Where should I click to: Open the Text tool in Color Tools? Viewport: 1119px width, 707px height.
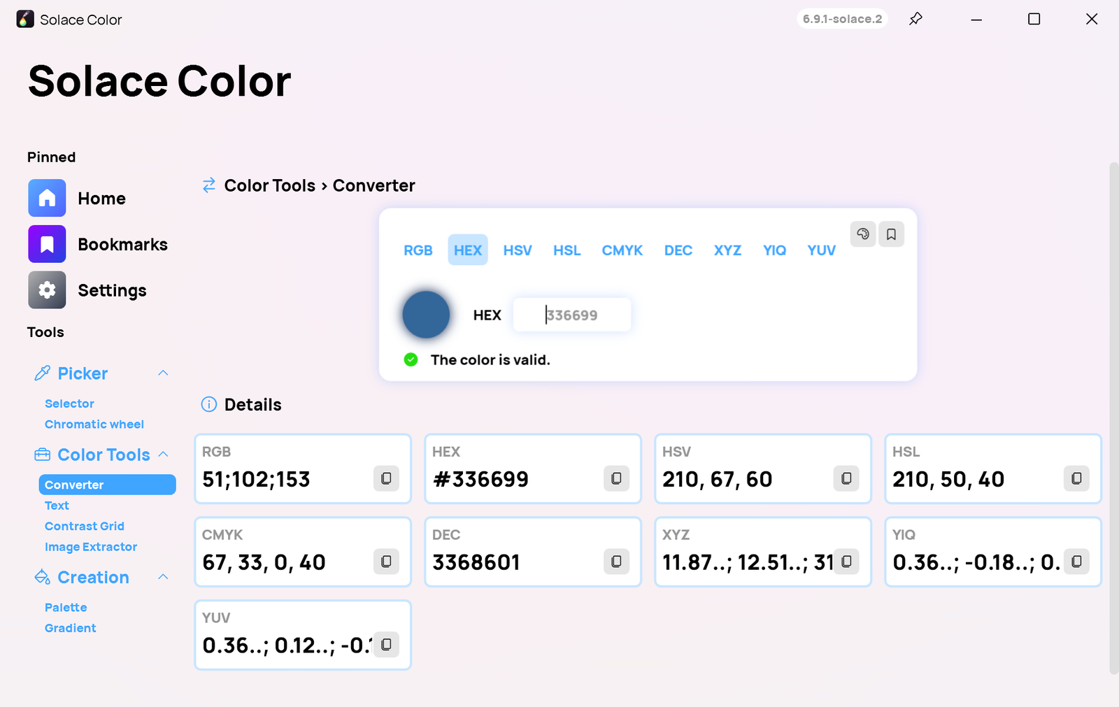pos(57,506)
